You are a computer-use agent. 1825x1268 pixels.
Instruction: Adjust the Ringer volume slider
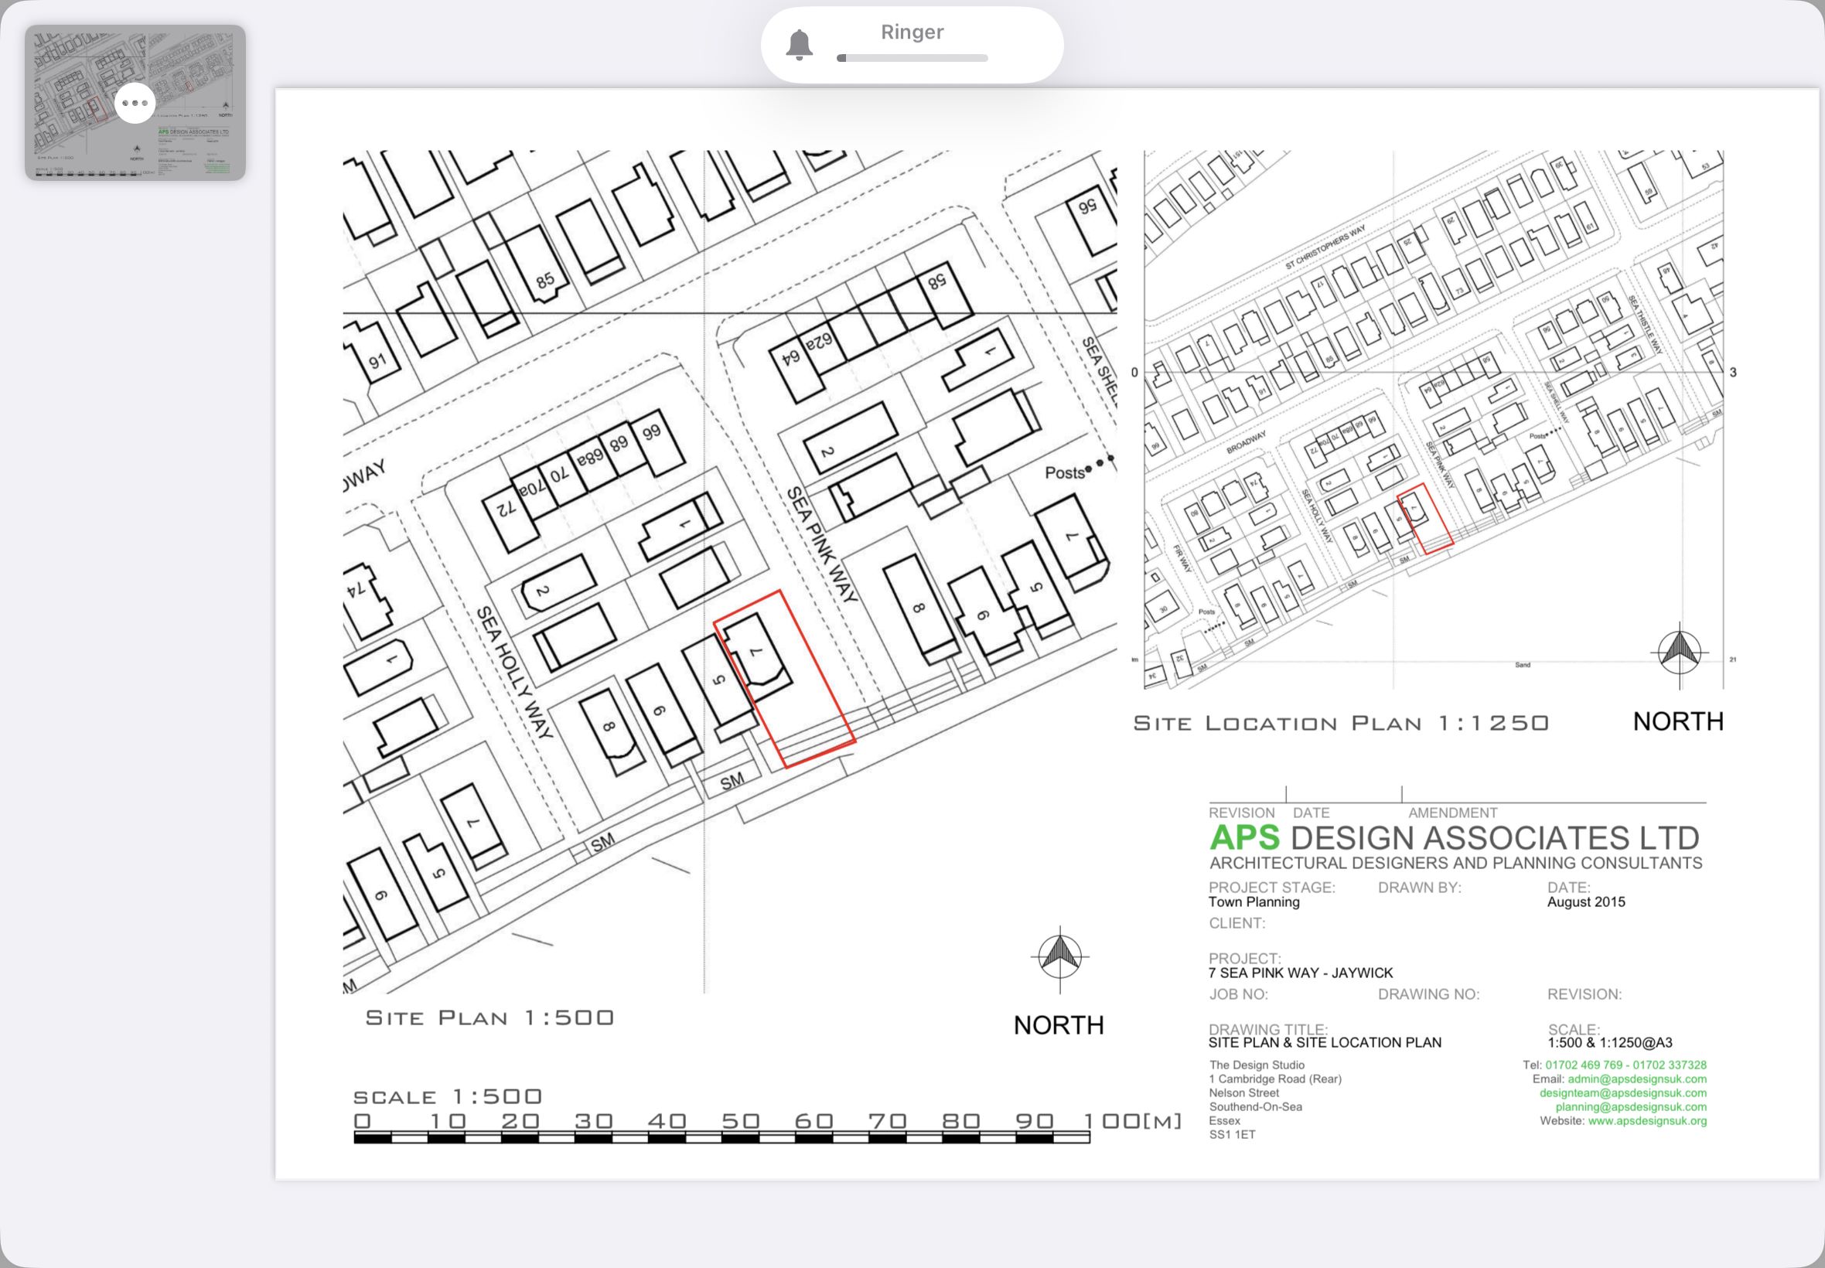pos(912,58)
